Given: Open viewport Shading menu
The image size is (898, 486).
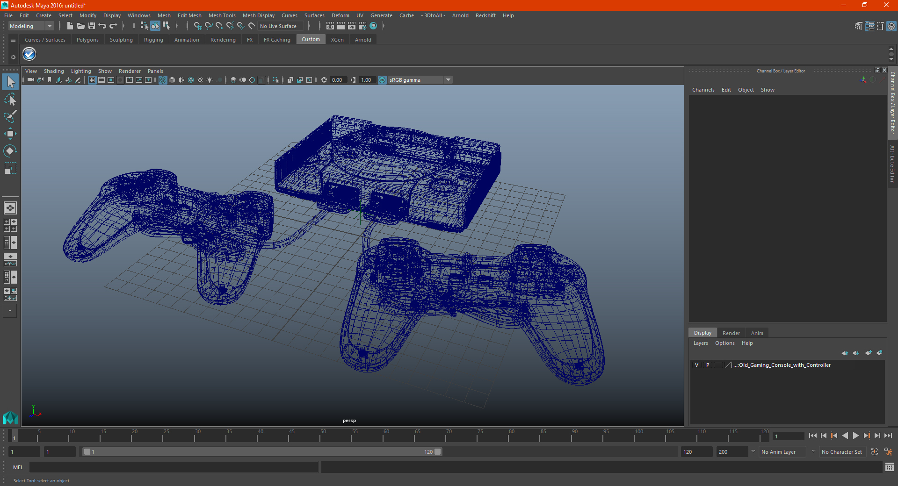Looking at the screenshot, I should pyautogui.click(x=54, y=71).
